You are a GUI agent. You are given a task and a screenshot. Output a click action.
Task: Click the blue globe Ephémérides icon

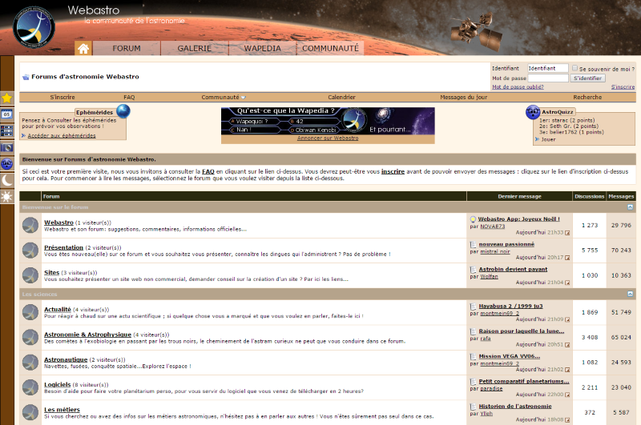point(123,111)
